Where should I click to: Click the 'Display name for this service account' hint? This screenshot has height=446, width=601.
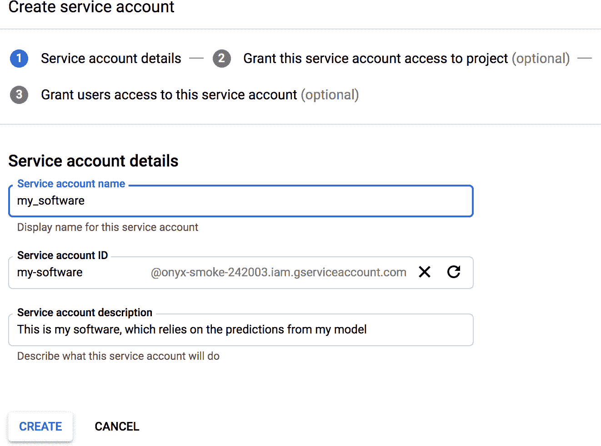pos(108,227)
